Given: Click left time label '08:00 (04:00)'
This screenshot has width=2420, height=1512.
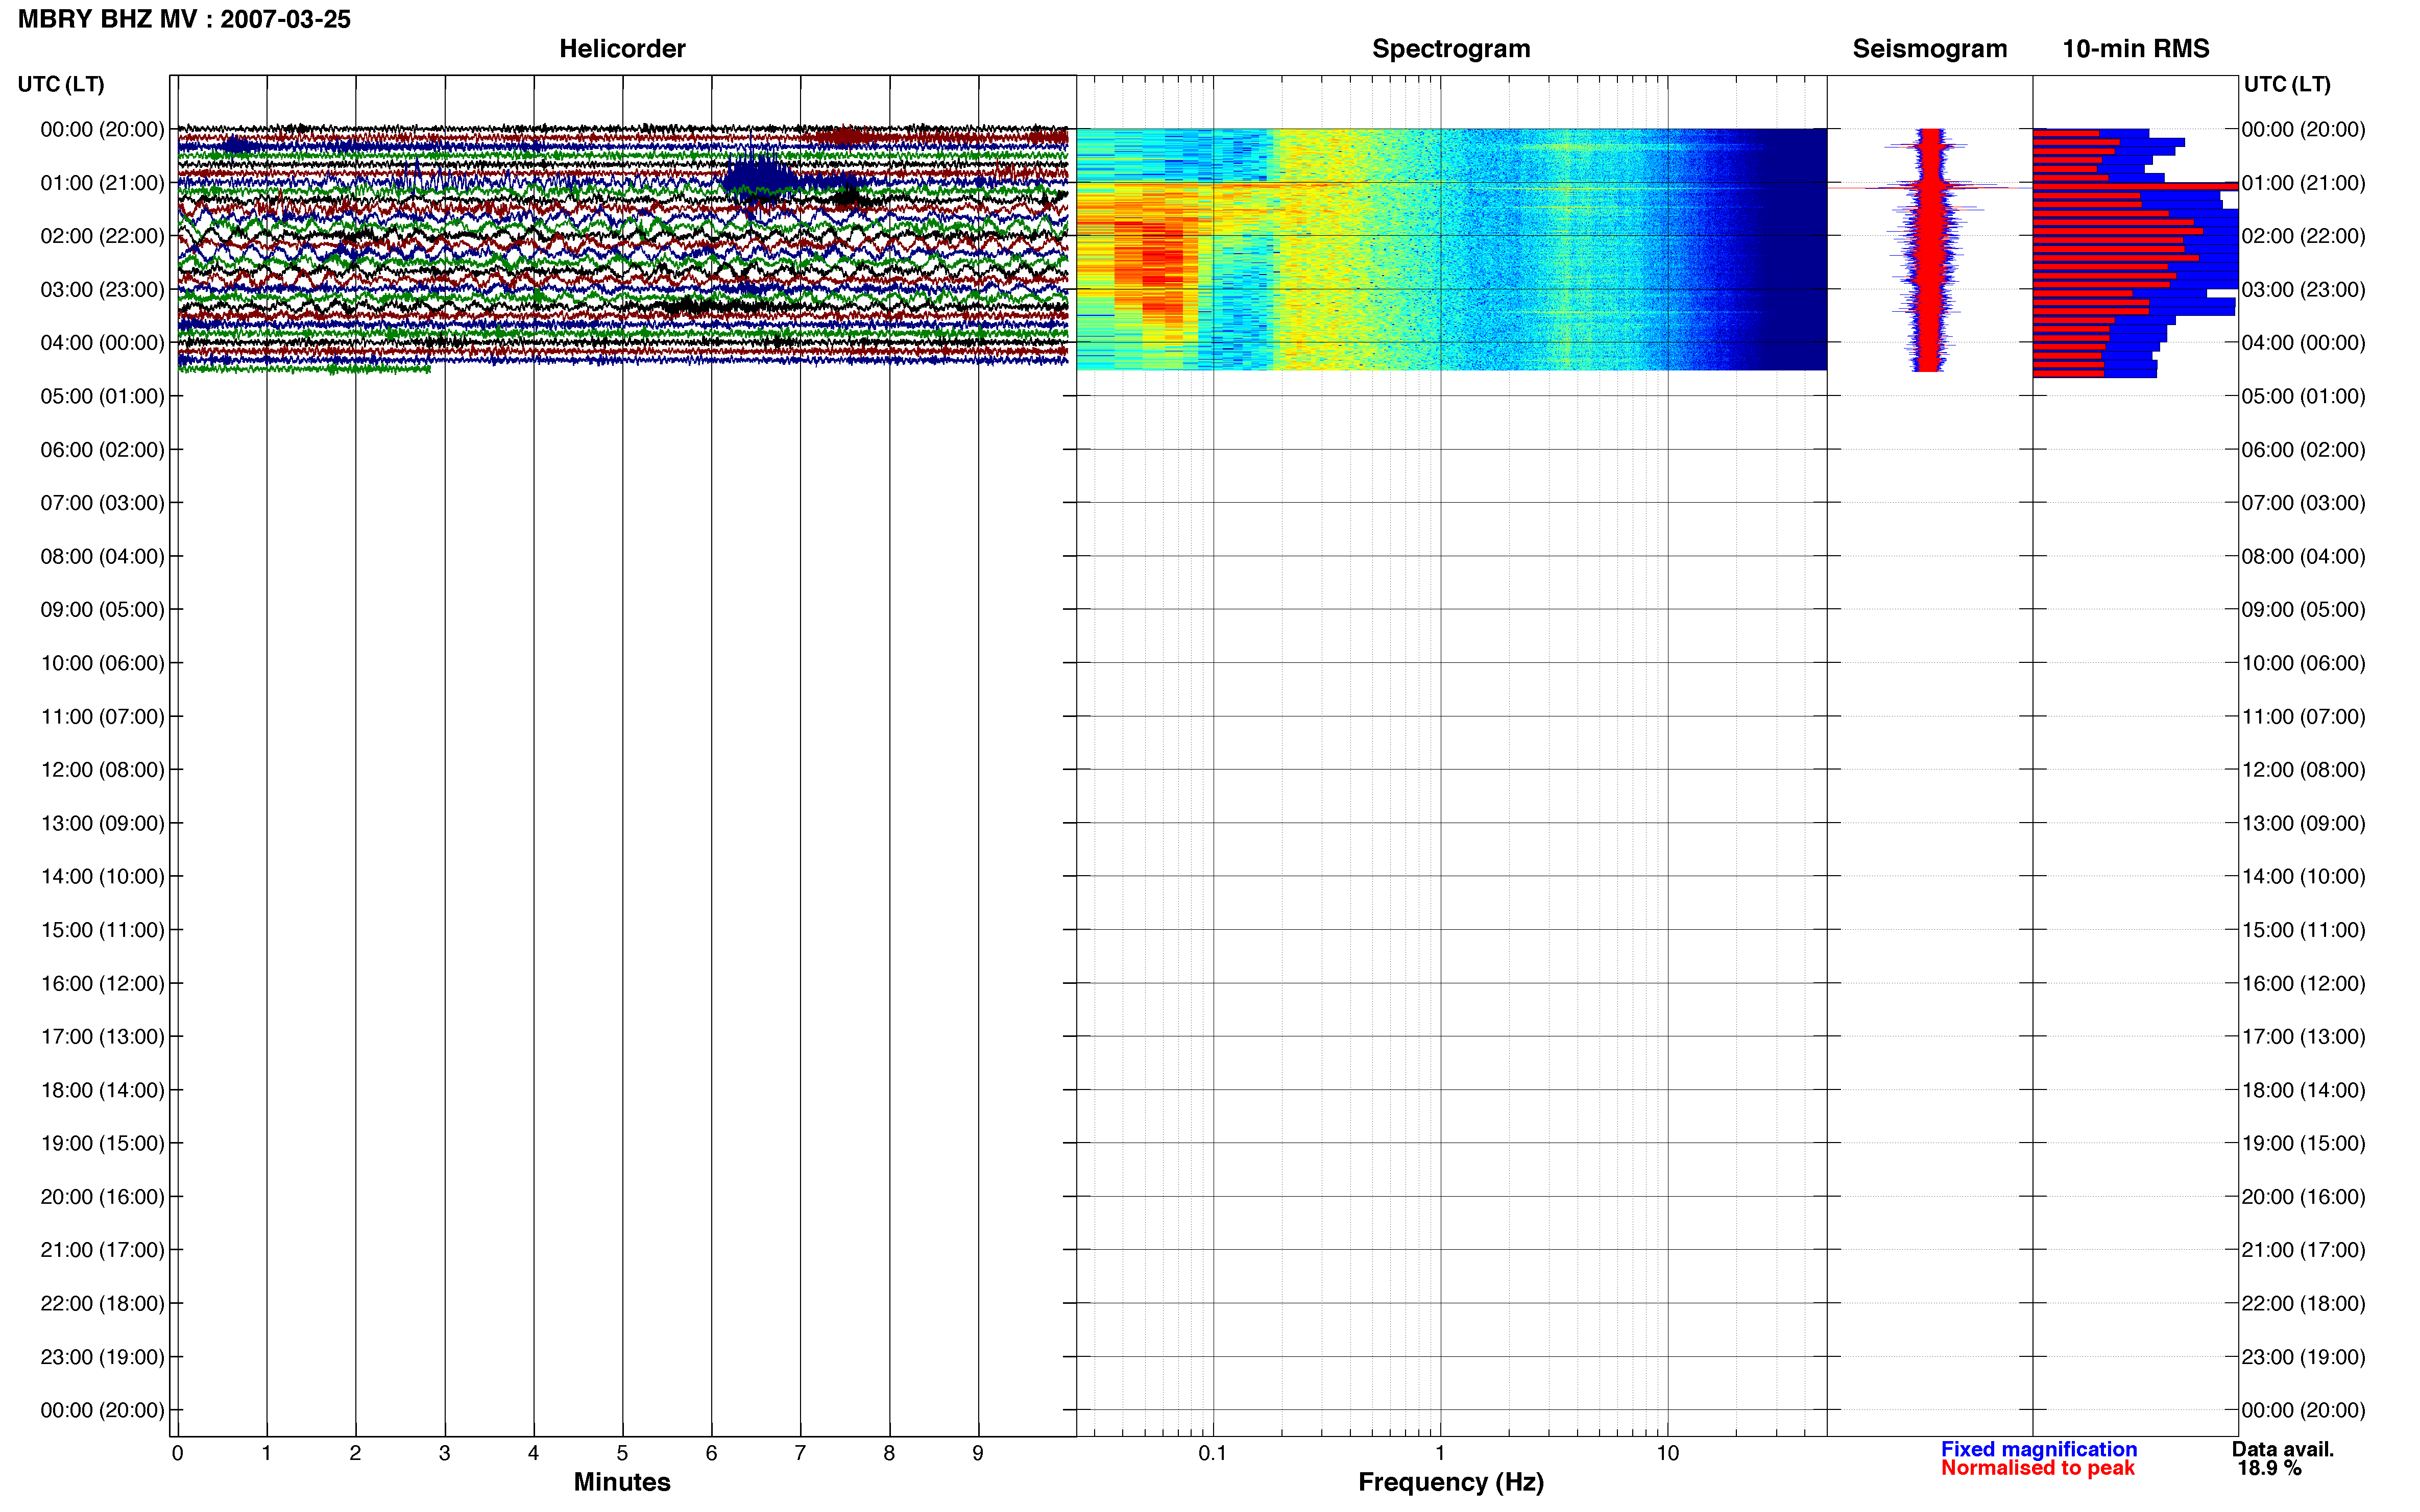Looking at the screenshot, I should coord(102,556).
